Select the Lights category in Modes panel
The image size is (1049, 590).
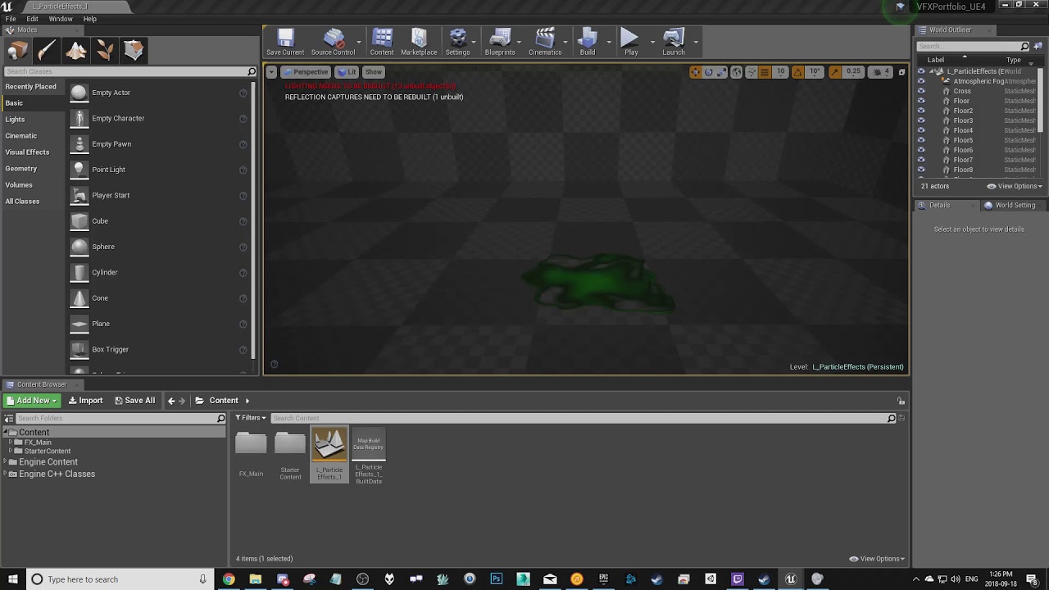[15, 120]
